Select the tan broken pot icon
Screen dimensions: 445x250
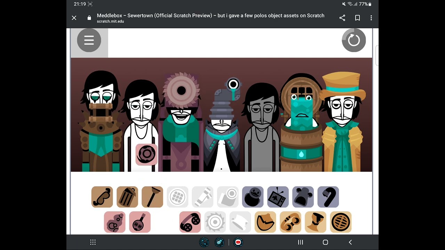(266, 222)
